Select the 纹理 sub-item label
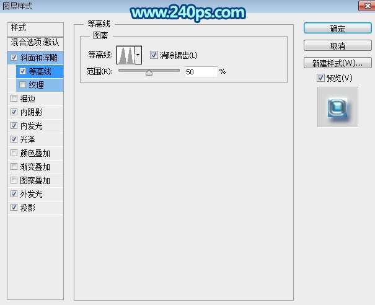 tap(37, 85)
